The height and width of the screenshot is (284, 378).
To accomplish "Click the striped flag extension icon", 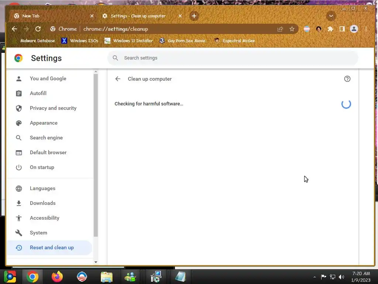I will (x=307, y=29).
